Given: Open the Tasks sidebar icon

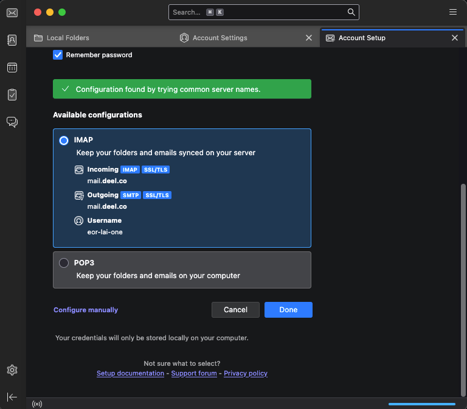Looking at the screenshot, I should (x=12, y=94).
